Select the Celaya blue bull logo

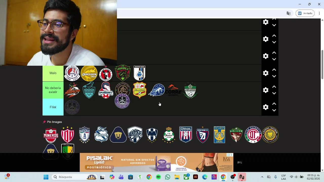156,90
